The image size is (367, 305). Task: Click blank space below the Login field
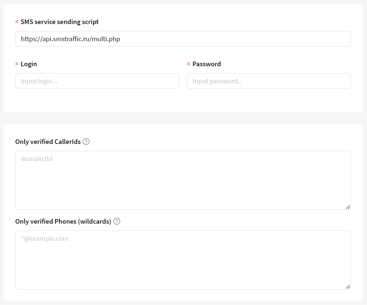97,100
